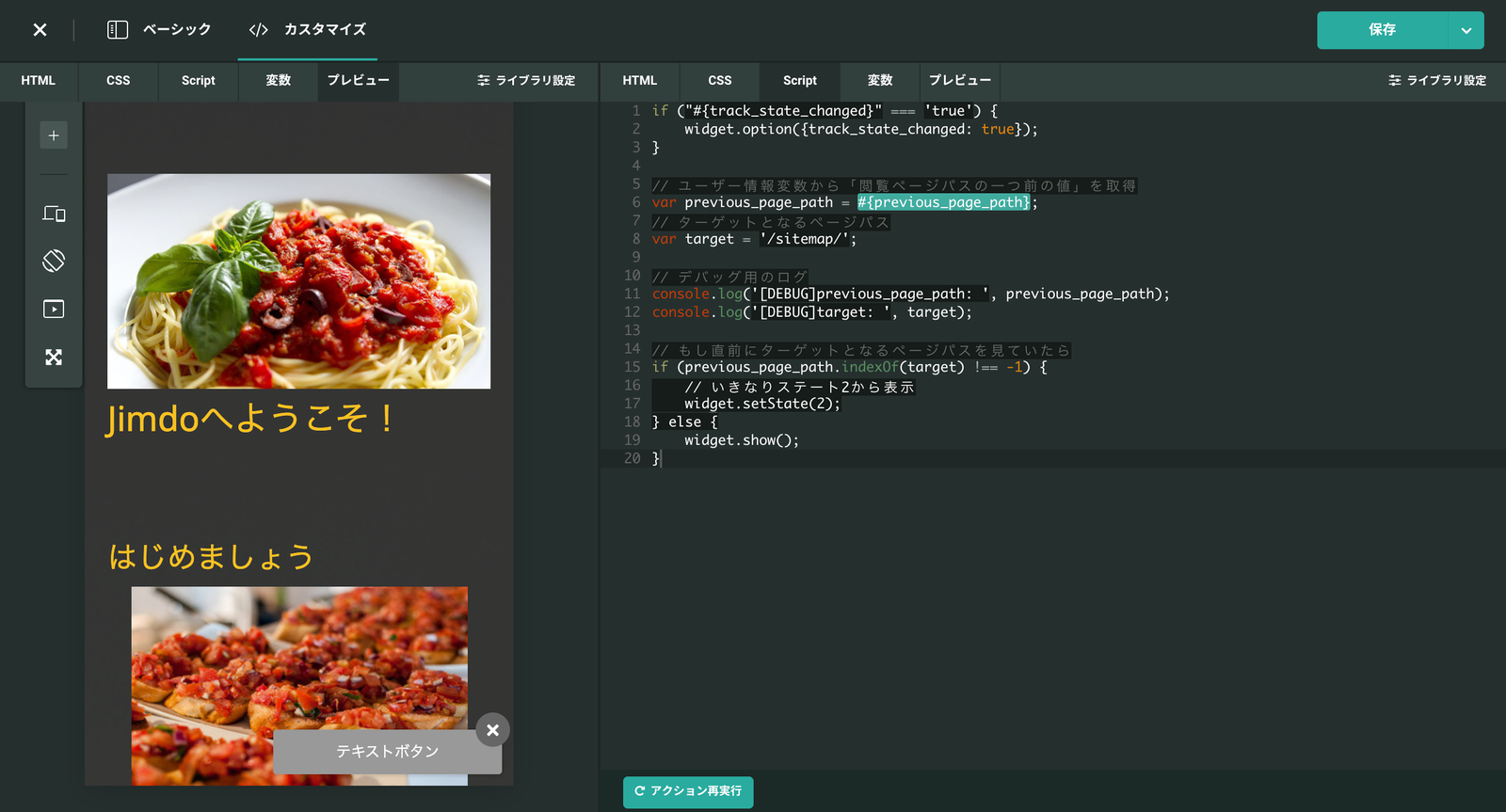1506x812 pixels.
Task: Click indexOf on line 15
Action: 870,367
